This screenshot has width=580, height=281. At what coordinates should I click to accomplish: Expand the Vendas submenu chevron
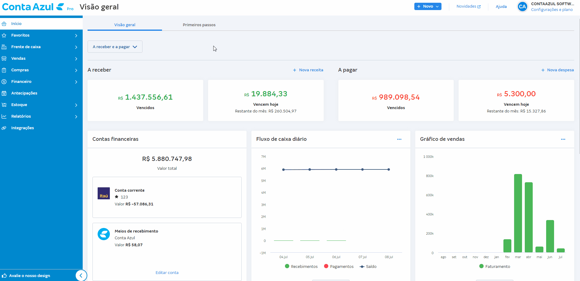pyautogui.click(x=76, y=59)
